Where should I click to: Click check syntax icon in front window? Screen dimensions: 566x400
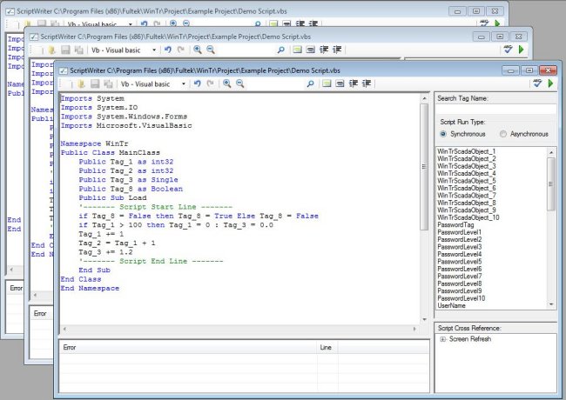[x=537, y=83]
